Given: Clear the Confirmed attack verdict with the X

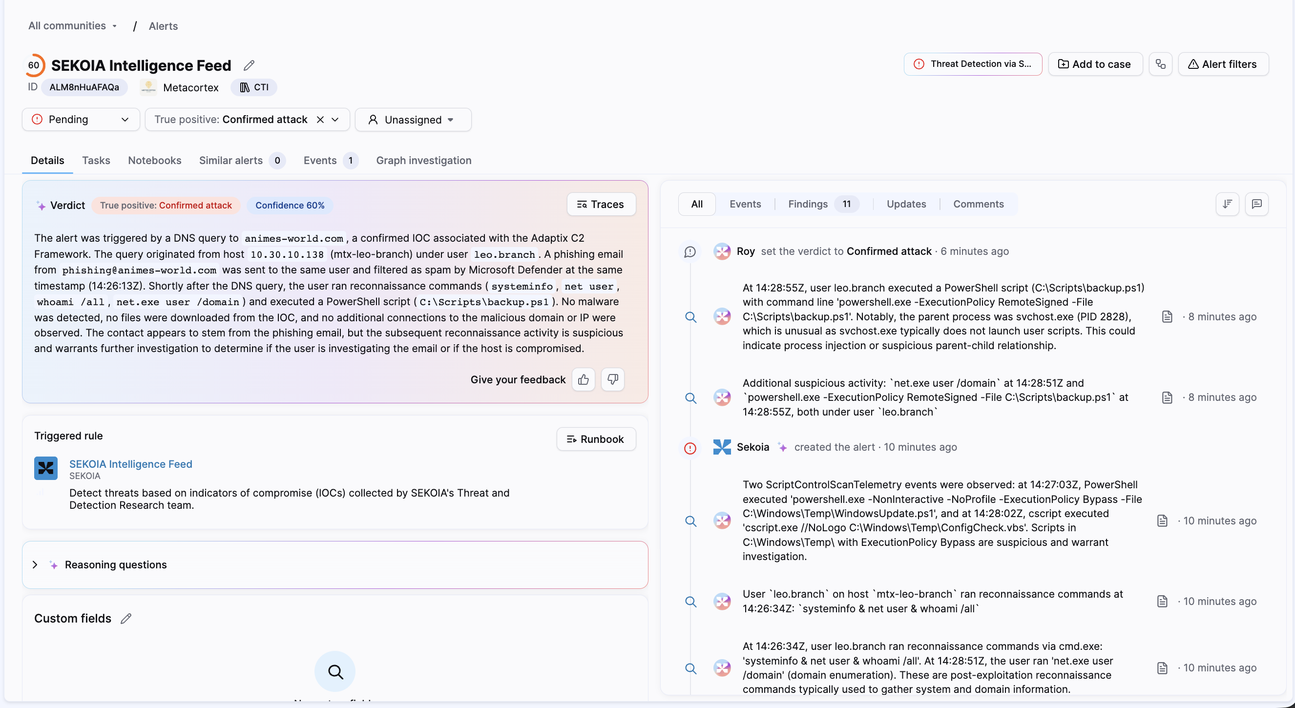Looking at the screenshot, I should click(x=320, y=120).
